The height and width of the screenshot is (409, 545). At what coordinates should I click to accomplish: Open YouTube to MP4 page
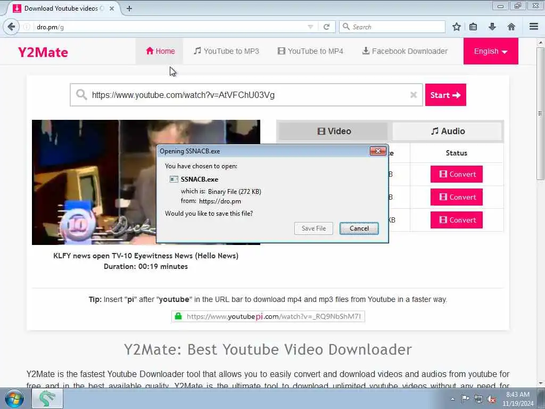(x=310, y=51)
